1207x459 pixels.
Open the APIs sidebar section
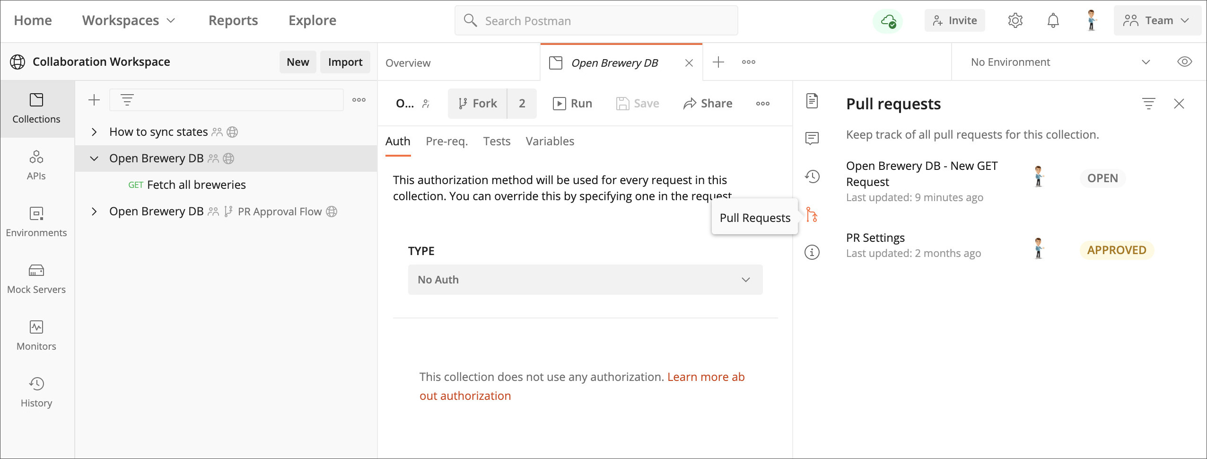(36, 166)
